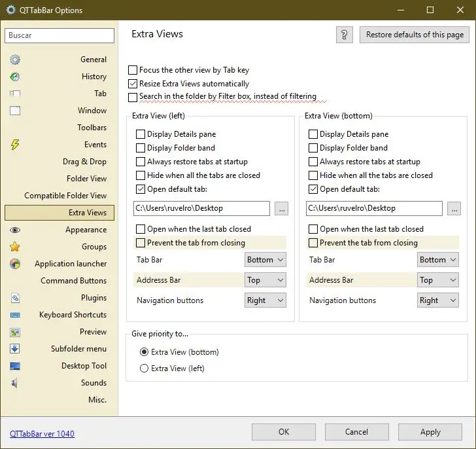Click the lightning bolt Events icon
Viewport: 476px width, 449px height.
point(14,145)
